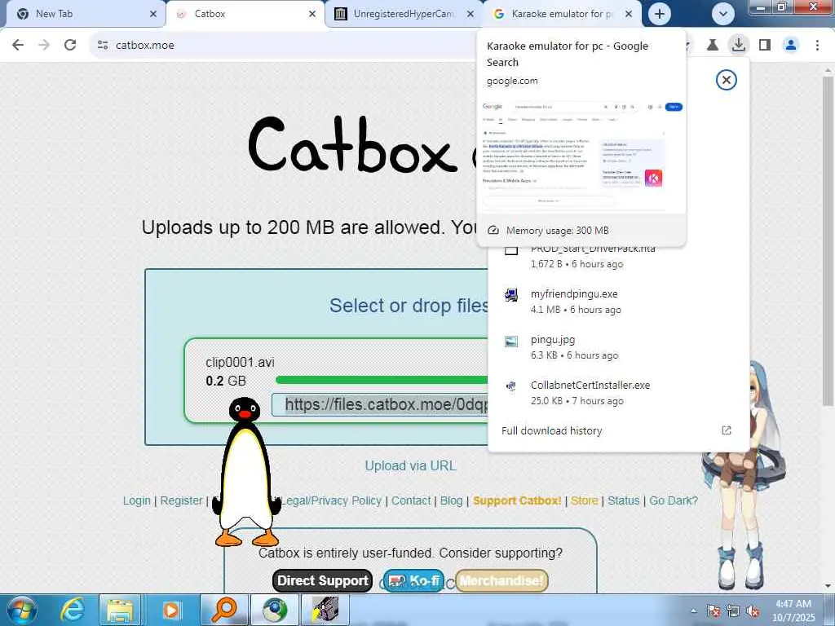Open the Windows Start button
The height and width of the screenshot is (626, 835).
point(21,610)
